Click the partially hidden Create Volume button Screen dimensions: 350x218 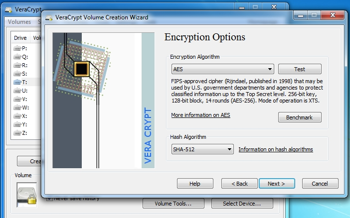click(x=29, y=161)
